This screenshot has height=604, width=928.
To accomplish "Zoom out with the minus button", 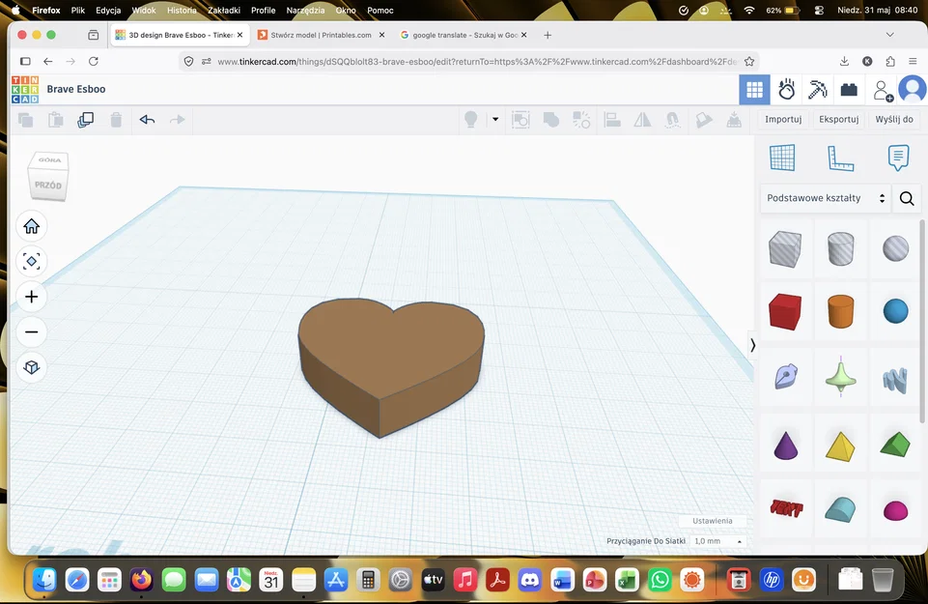I will point(31,332).
